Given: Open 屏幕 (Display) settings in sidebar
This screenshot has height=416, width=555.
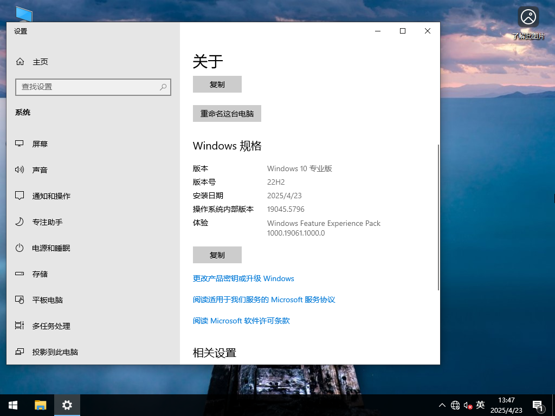Looking at the screenshot, I should coord(40,144).
